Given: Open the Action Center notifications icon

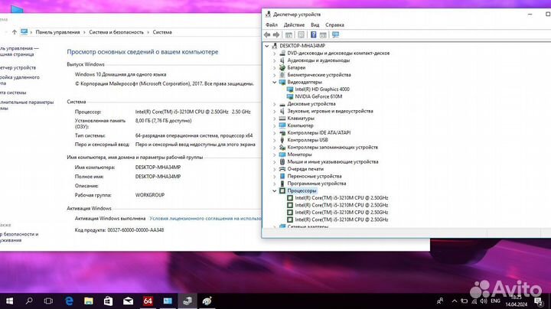Looking at the screenshot, I should coord(539,301).
